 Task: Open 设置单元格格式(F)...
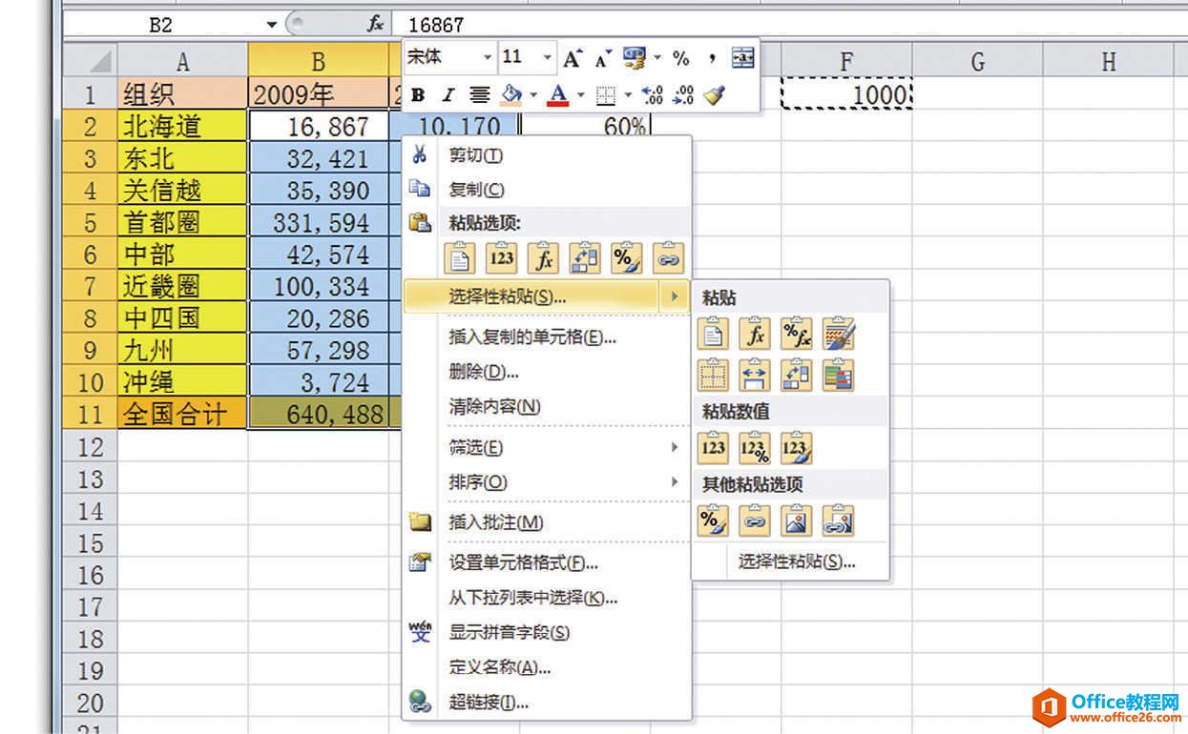pyautogui.click(x=546, y=562)
